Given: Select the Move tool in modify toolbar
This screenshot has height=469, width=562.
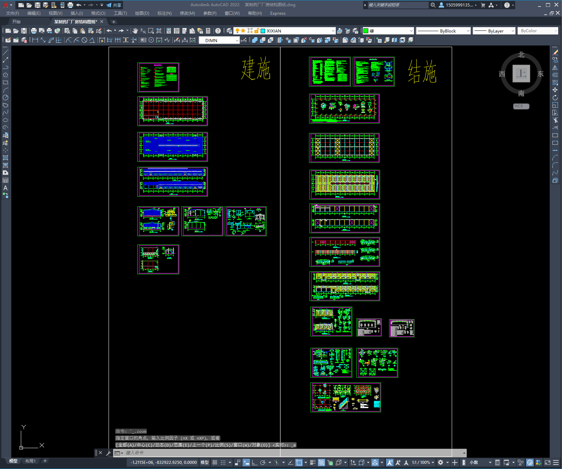Looking at the screenshot, I should click(555, 90).
